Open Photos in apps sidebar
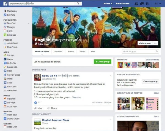This screenshot has height=131, width=165. click(8, 79)
